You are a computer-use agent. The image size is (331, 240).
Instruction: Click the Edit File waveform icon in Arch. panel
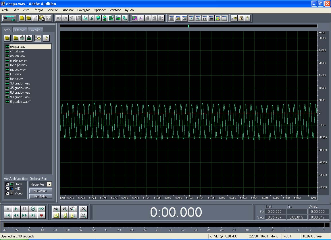point(29,38)
